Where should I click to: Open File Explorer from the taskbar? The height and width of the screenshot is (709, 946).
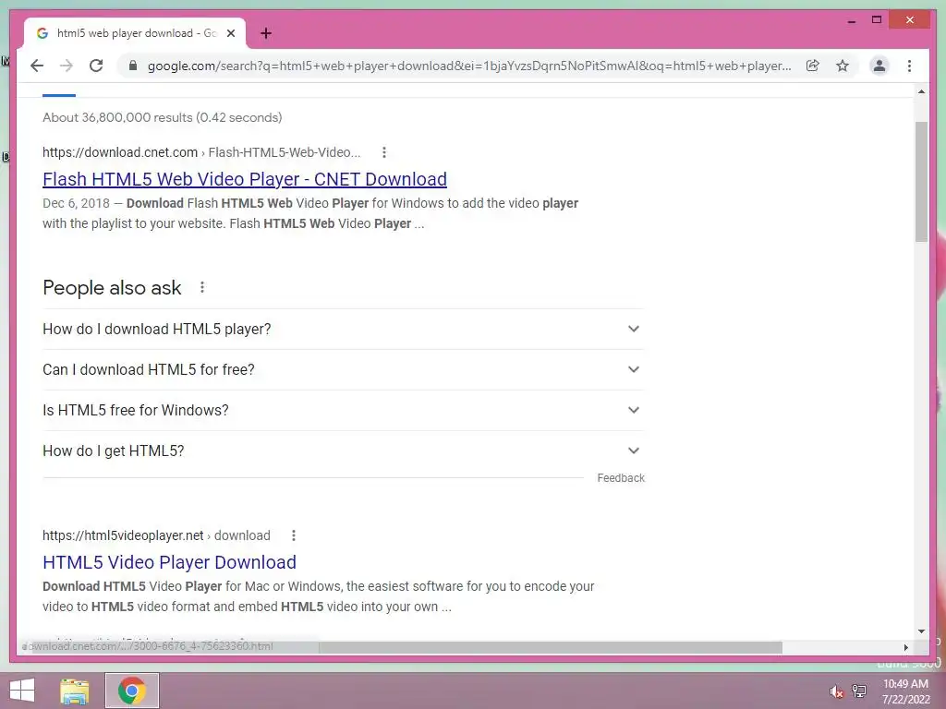click(75, 691)
